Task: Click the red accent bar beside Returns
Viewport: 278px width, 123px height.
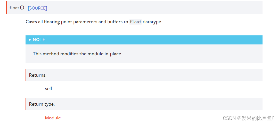Action: (26, 75)
